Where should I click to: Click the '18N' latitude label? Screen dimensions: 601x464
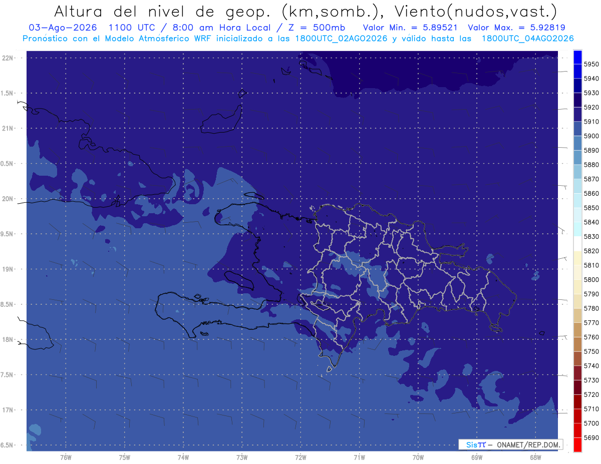click(x=9, y=339)
